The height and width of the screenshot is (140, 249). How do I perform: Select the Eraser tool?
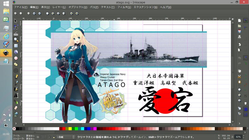point(16,108)
